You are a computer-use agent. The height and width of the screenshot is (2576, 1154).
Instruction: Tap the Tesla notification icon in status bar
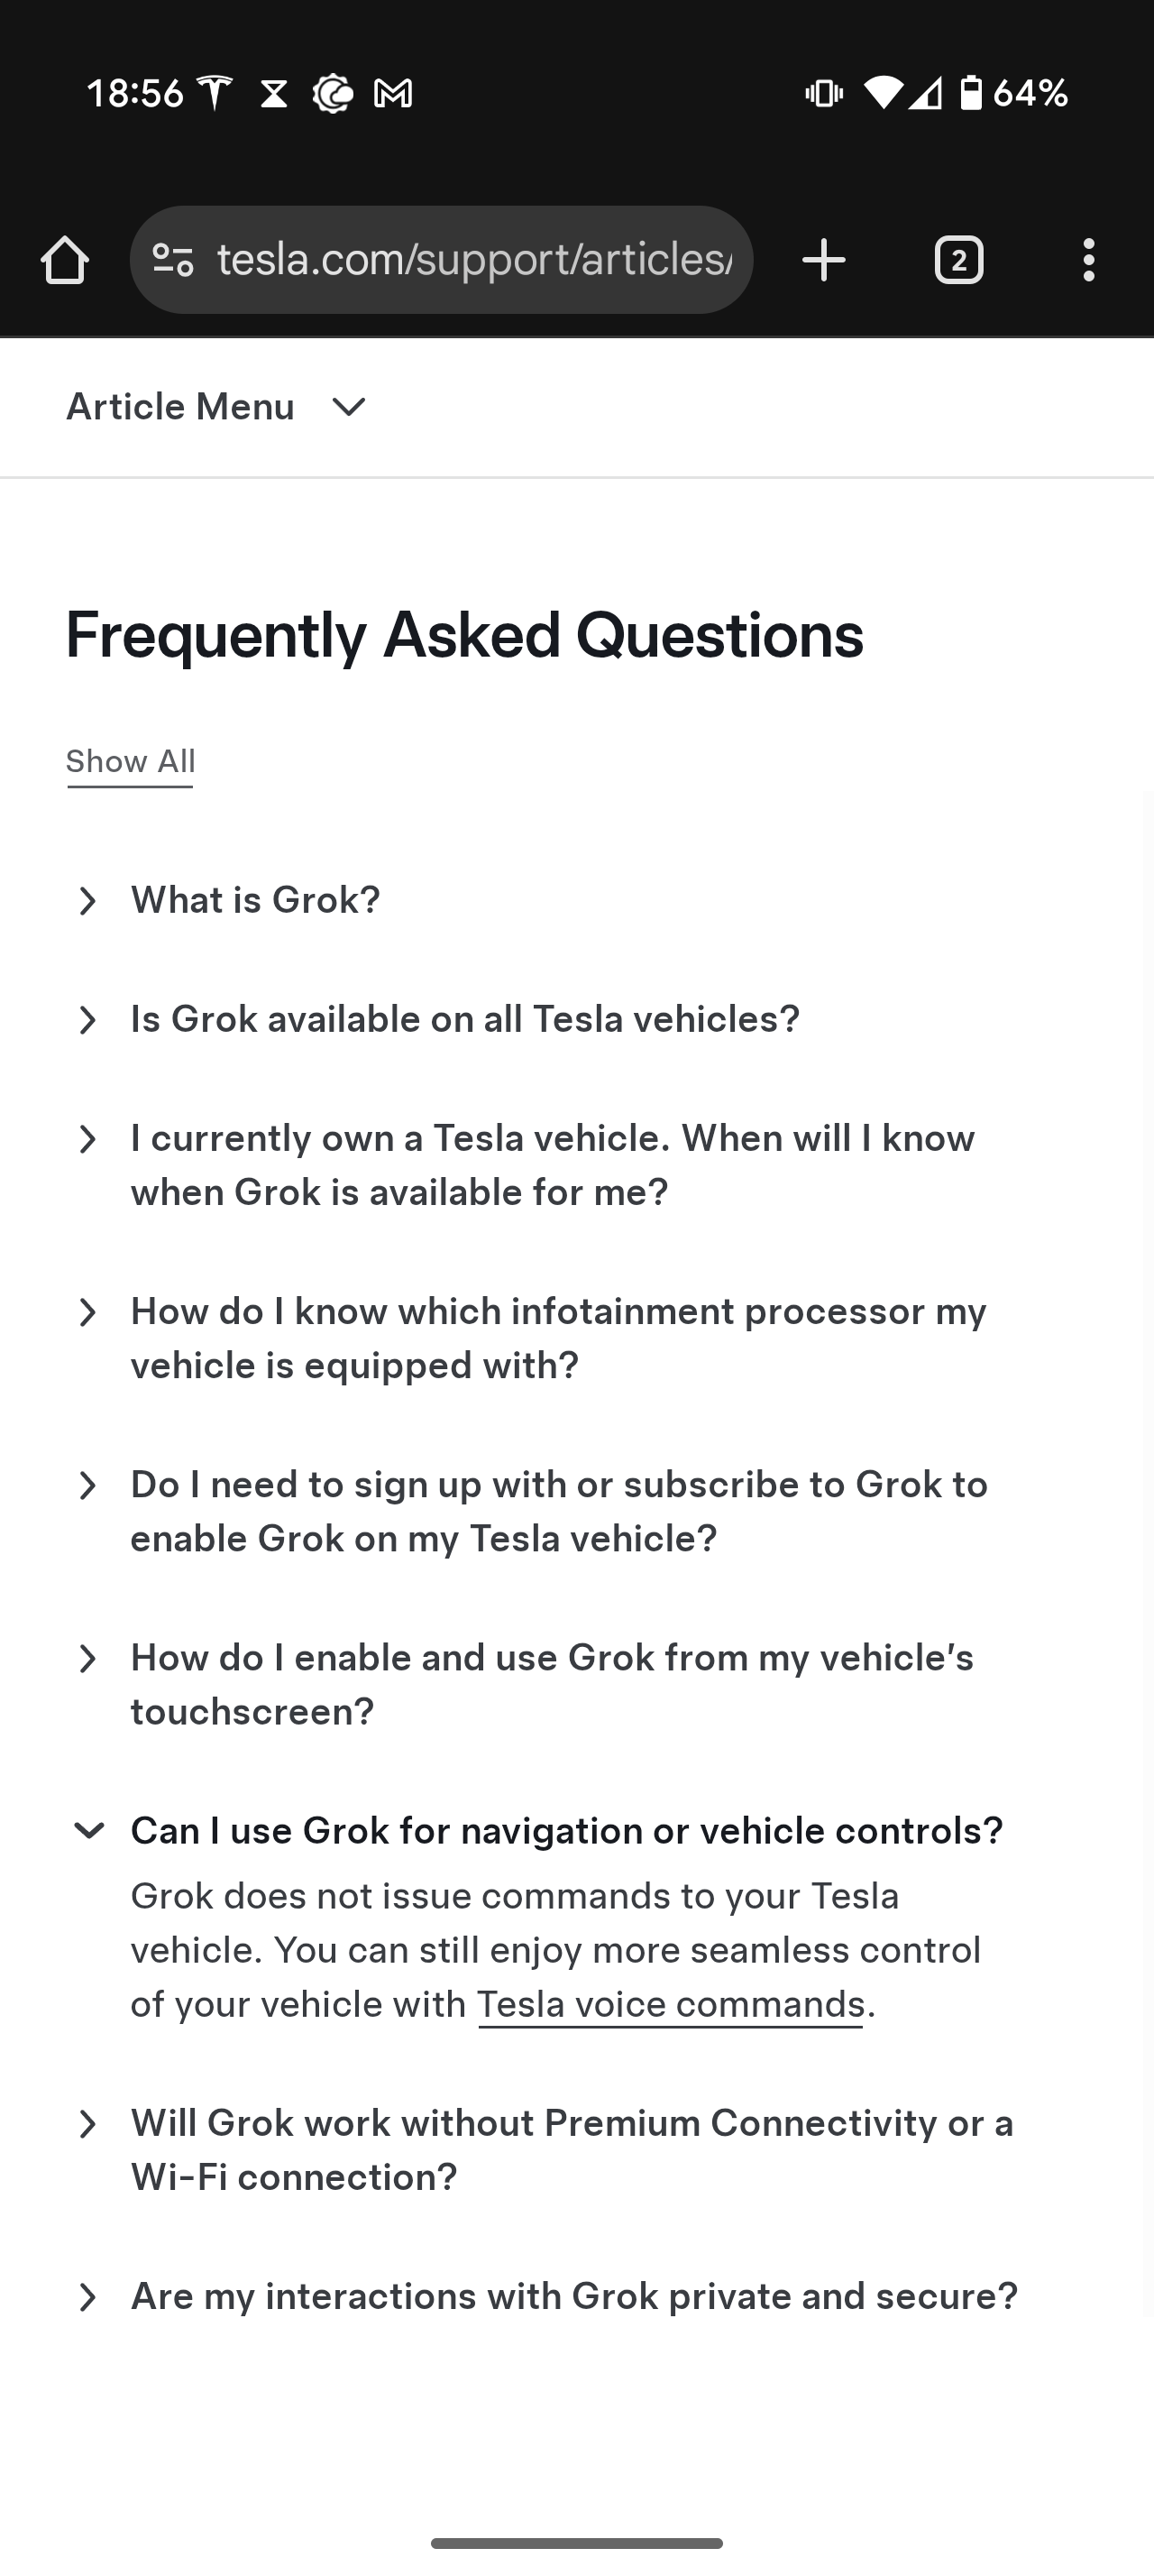point(215,94)
